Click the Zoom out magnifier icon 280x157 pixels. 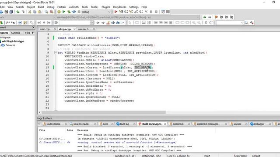(199, 23)
